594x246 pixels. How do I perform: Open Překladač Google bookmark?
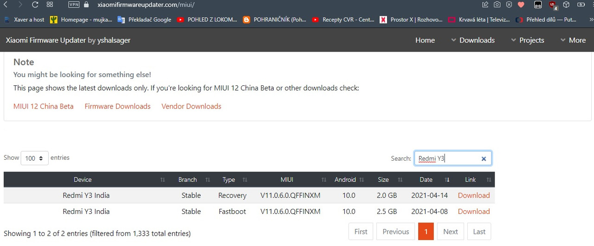point(144,19)
